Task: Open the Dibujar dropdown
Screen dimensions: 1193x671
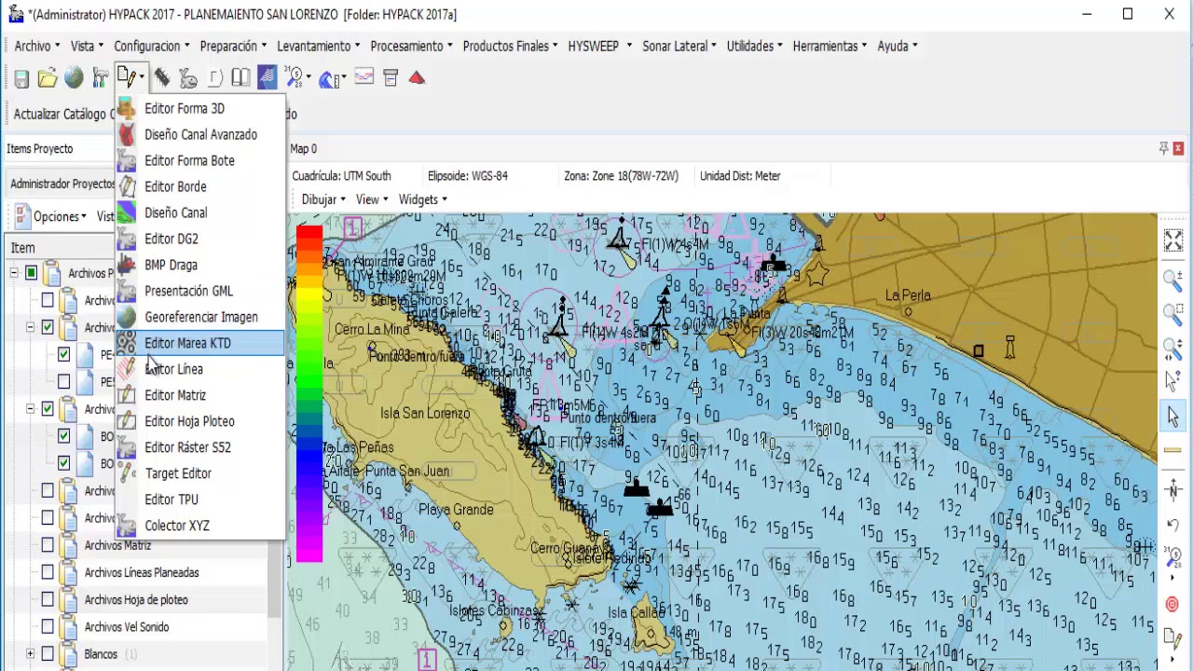Action: 323,199
